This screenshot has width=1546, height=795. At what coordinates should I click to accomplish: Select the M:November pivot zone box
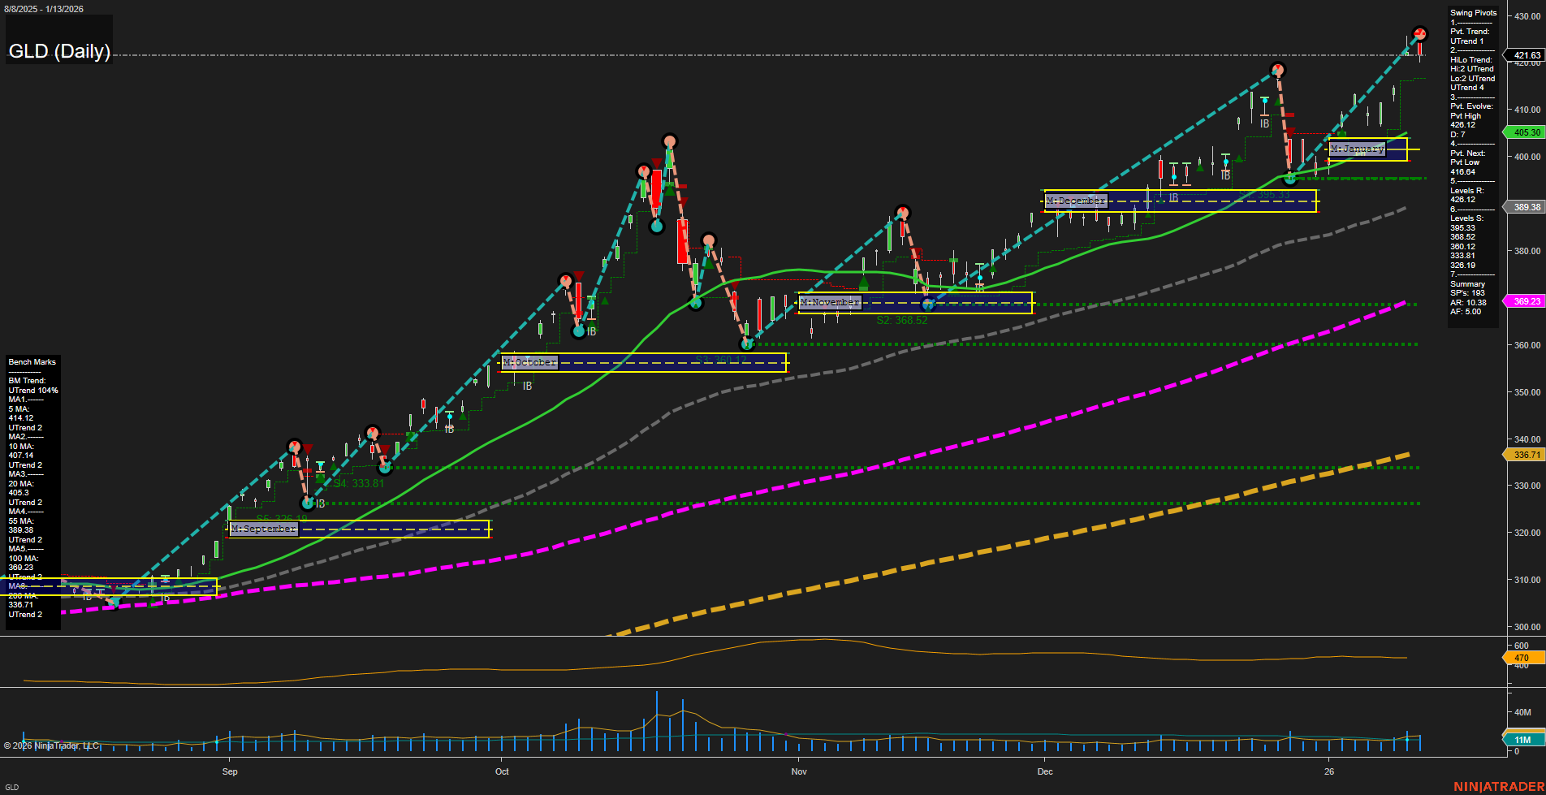(830, 300)
